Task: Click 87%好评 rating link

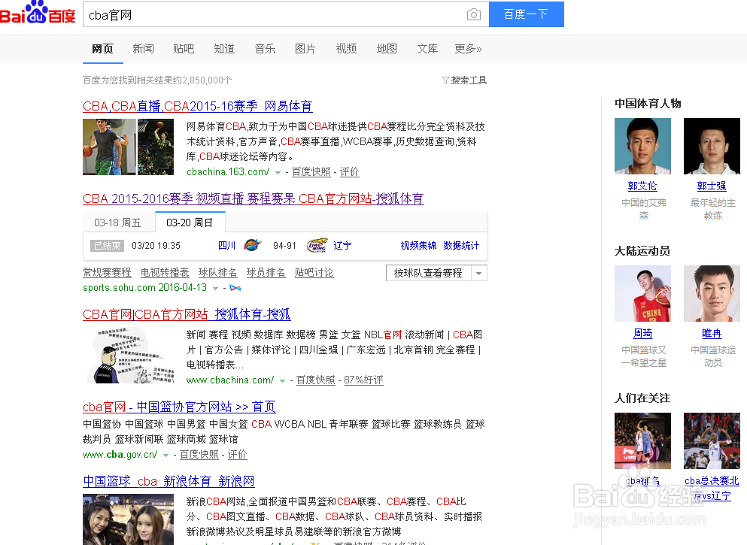Action: coord(363,380)
